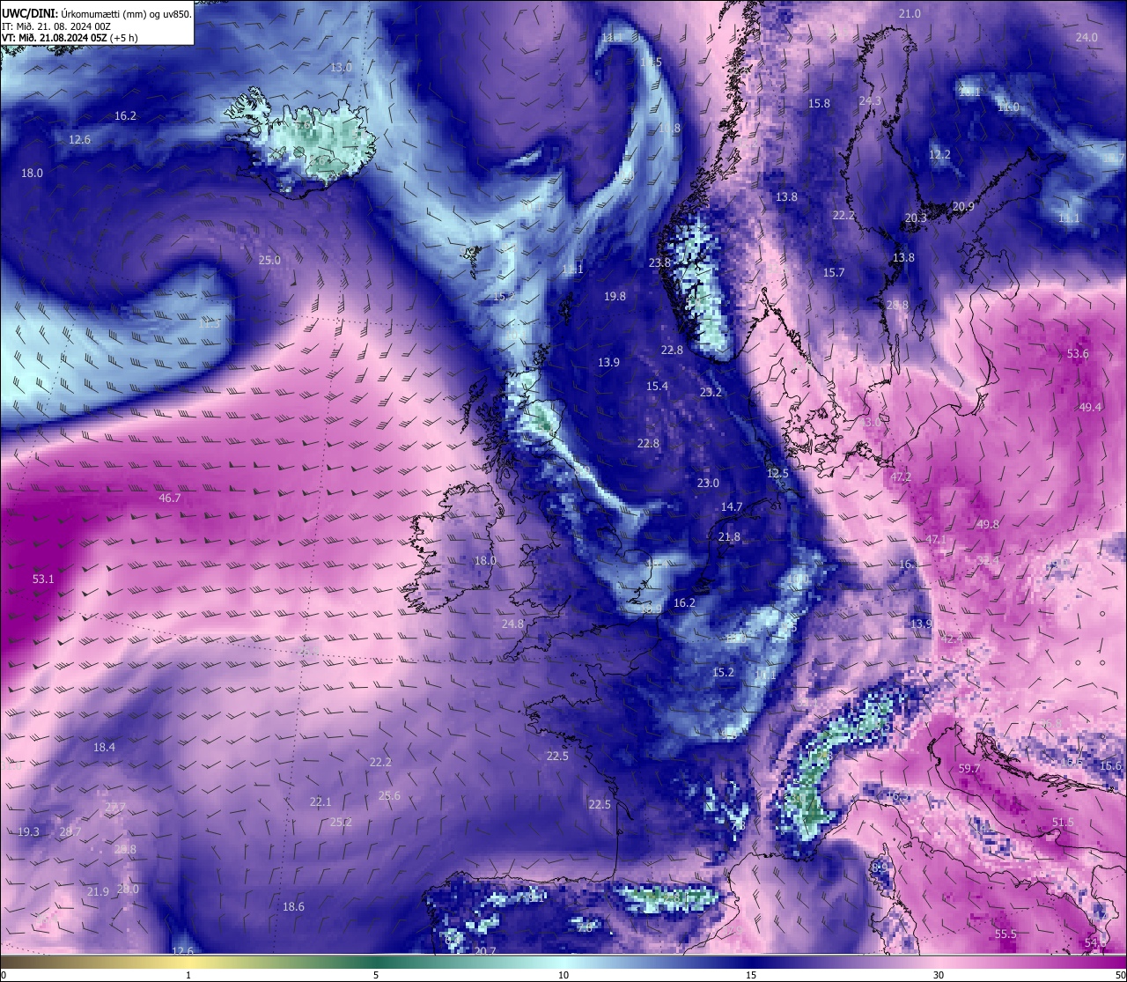
Task: Click the map value 53.6
Action: click(x=1078, y=354)
